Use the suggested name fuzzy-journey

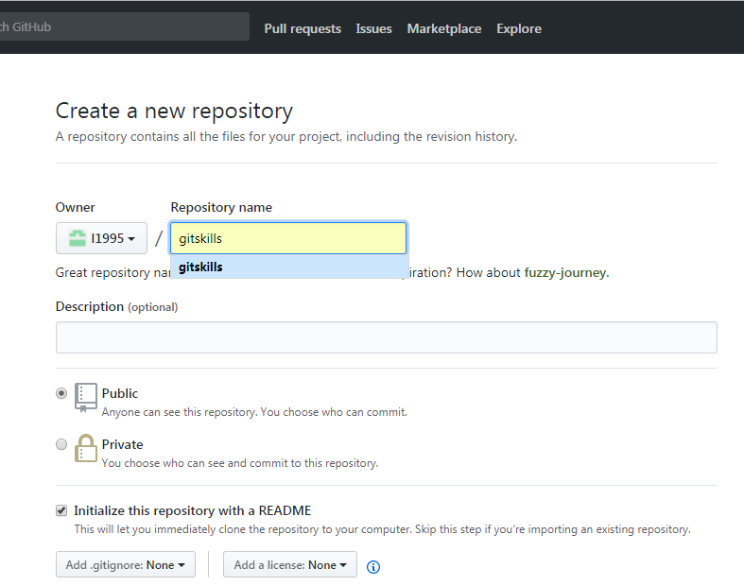(x=565, y=273)
